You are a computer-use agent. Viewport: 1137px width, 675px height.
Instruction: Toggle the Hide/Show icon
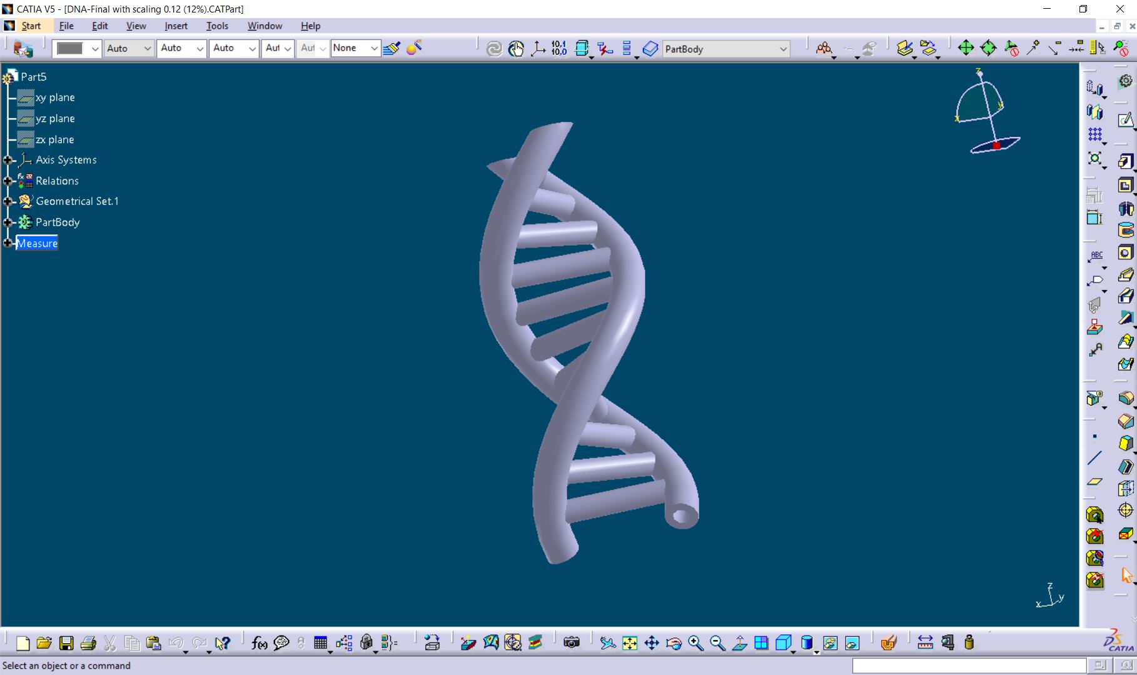[830, 643]
